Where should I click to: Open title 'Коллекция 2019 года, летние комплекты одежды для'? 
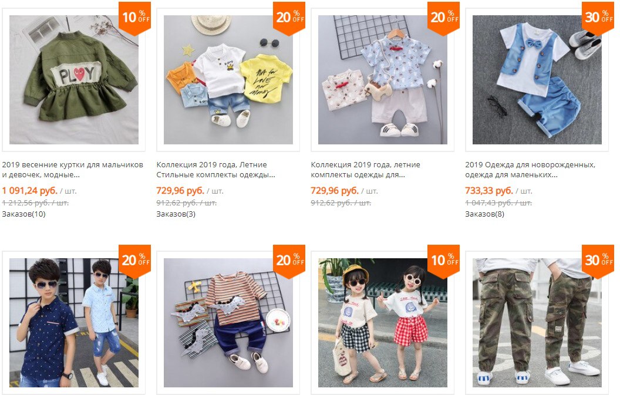coord(365,170)
